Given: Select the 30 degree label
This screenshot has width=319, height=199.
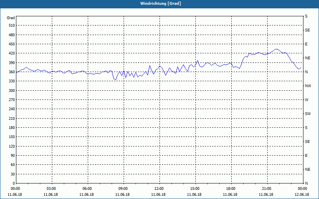Looking at the screenshot, I should click(13, 174).
